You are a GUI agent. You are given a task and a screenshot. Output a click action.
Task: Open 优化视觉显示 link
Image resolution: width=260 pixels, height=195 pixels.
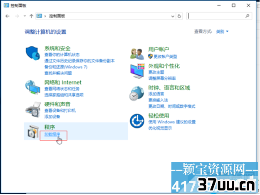tap(160, 128)
